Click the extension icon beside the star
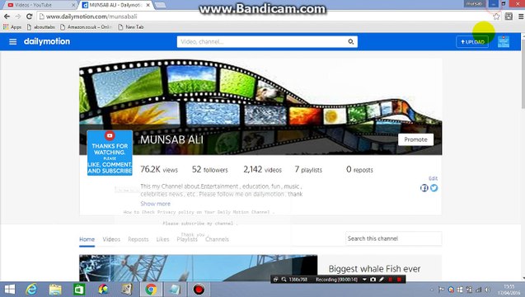 coord(509,16)
